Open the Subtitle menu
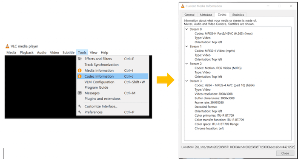 pos(69,53)
